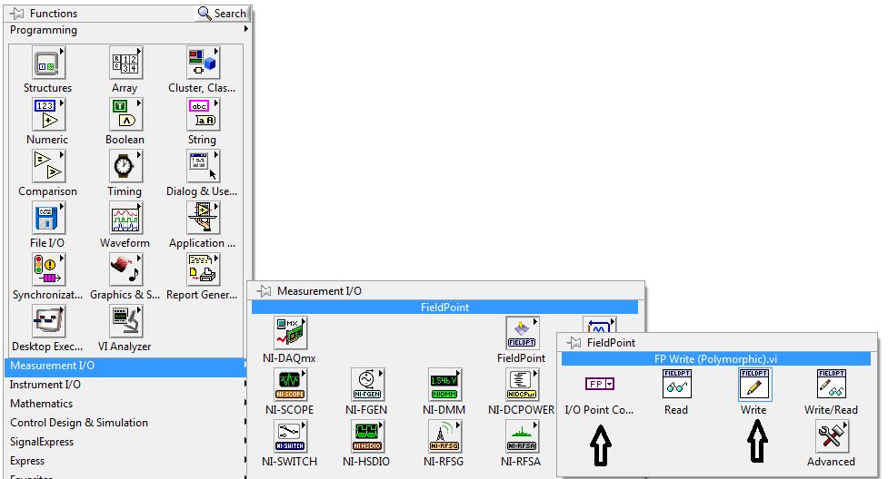This screenshot has height=479, width=888.
Task: Open the Synchronization palette icon
Action: (48, 269)
